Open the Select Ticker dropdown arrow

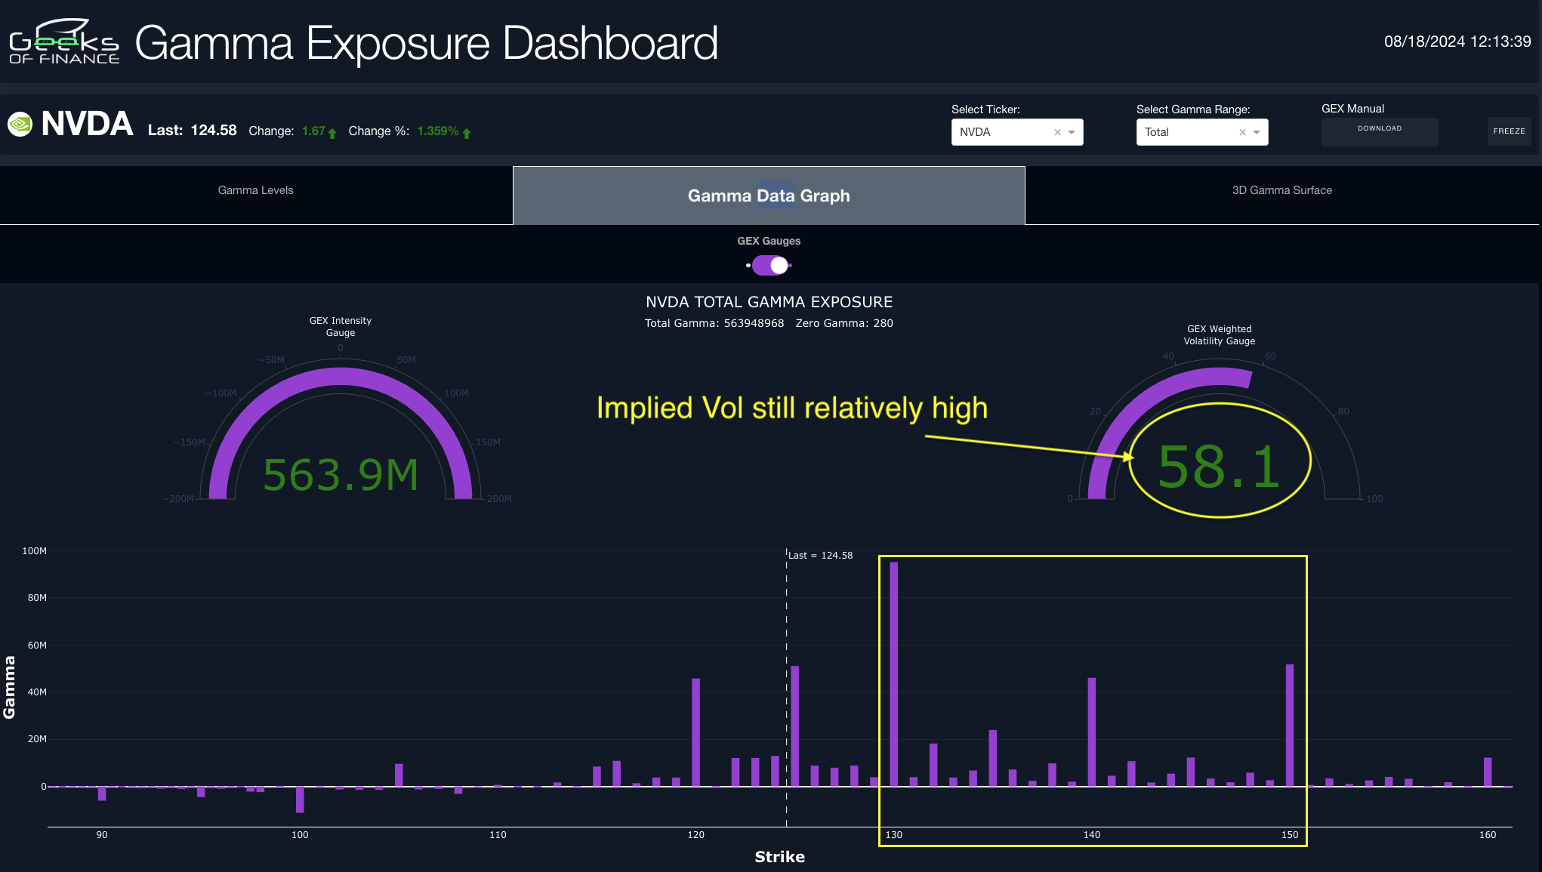(x=1072, y=132)
